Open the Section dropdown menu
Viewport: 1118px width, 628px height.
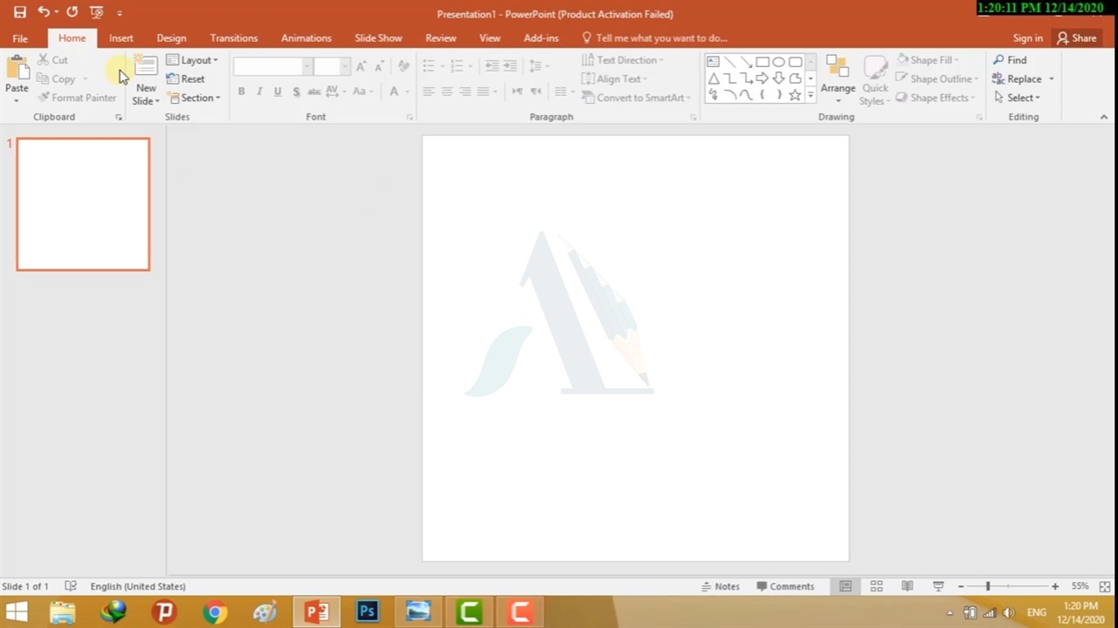[195, 98]
